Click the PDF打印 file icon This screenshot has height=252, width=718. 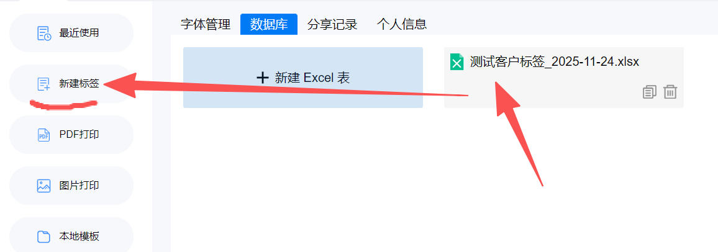43,135
